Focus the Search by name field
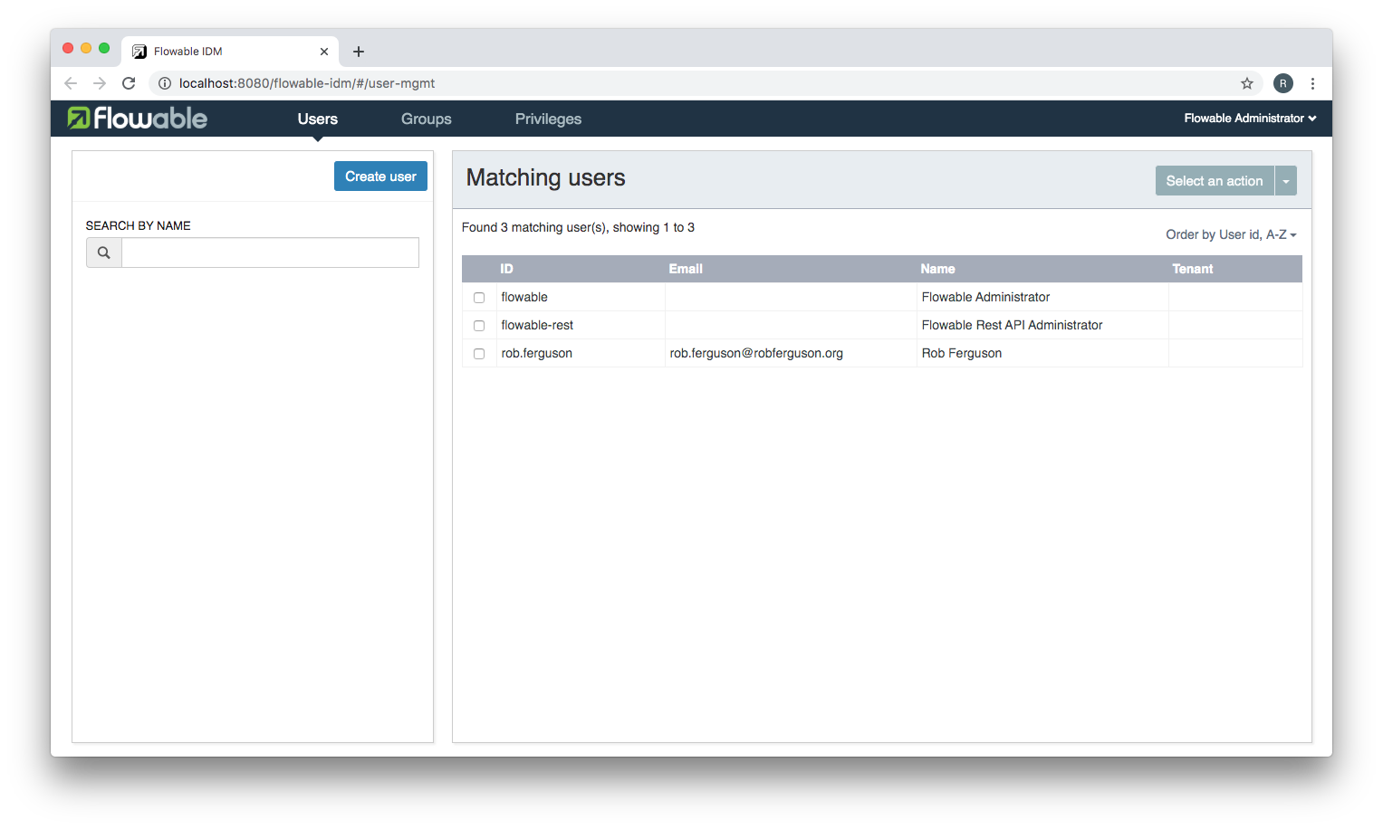The width and height of the screenshot is (1383, 829). click(270, 253)
